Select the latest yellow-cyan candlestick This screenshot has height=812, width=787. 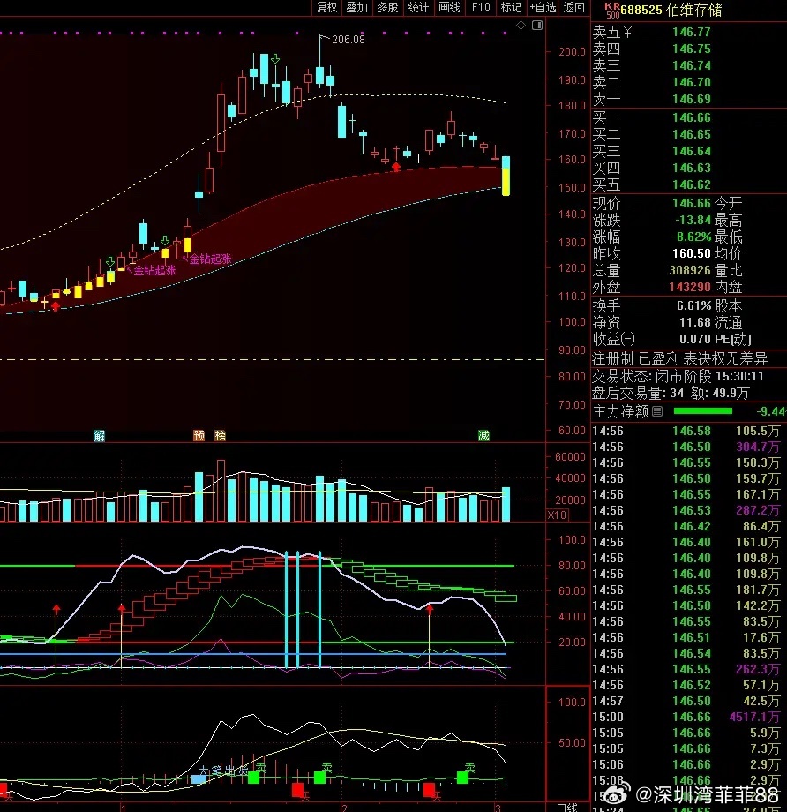point(506,176)
